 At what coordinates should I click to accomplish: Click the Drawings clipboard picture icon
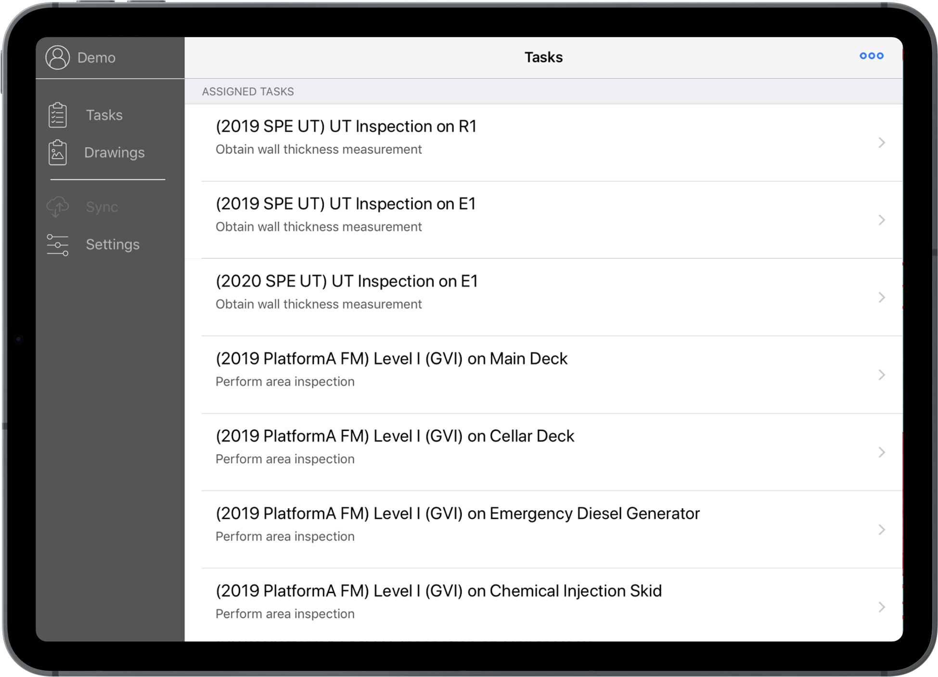pyautogui.click(x=58, y=153)
